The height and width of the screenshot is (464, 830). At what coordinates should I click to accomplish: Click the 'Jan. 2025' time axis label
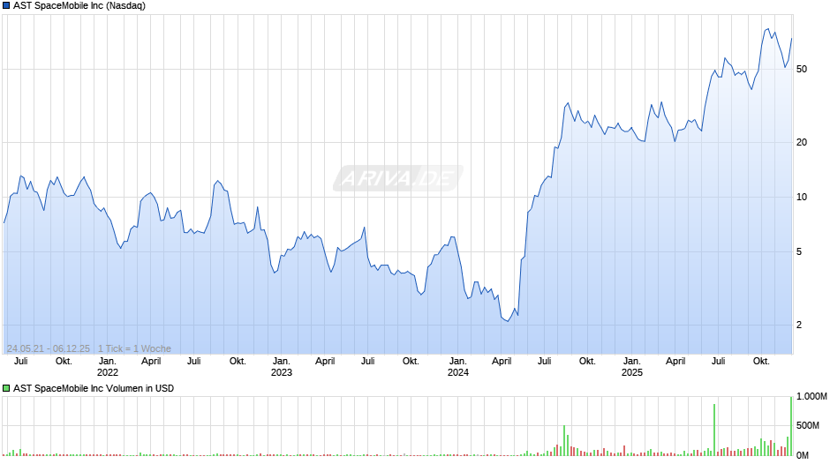[x=631, y=367]
